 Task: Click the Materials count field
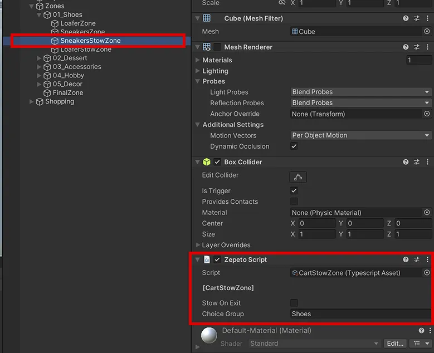(419, 60)
